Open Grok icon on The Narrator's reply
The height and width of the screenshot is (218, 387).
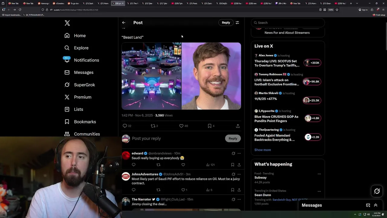coord(233,200)
